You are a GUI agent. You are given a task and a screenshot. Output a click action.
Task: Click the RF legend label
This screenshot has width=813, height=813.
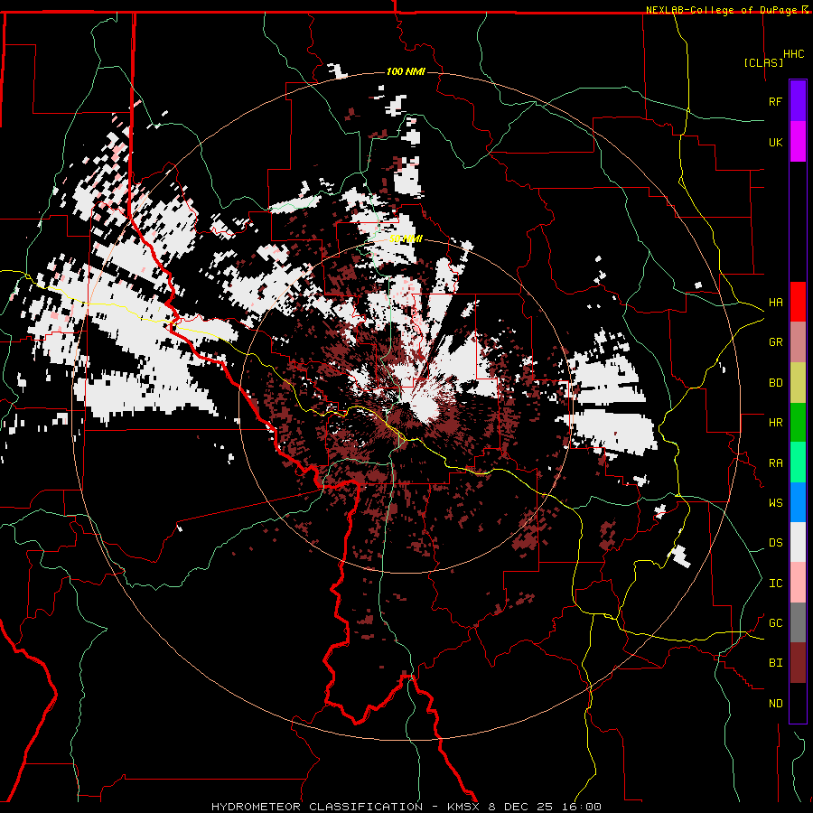point(775,101)
